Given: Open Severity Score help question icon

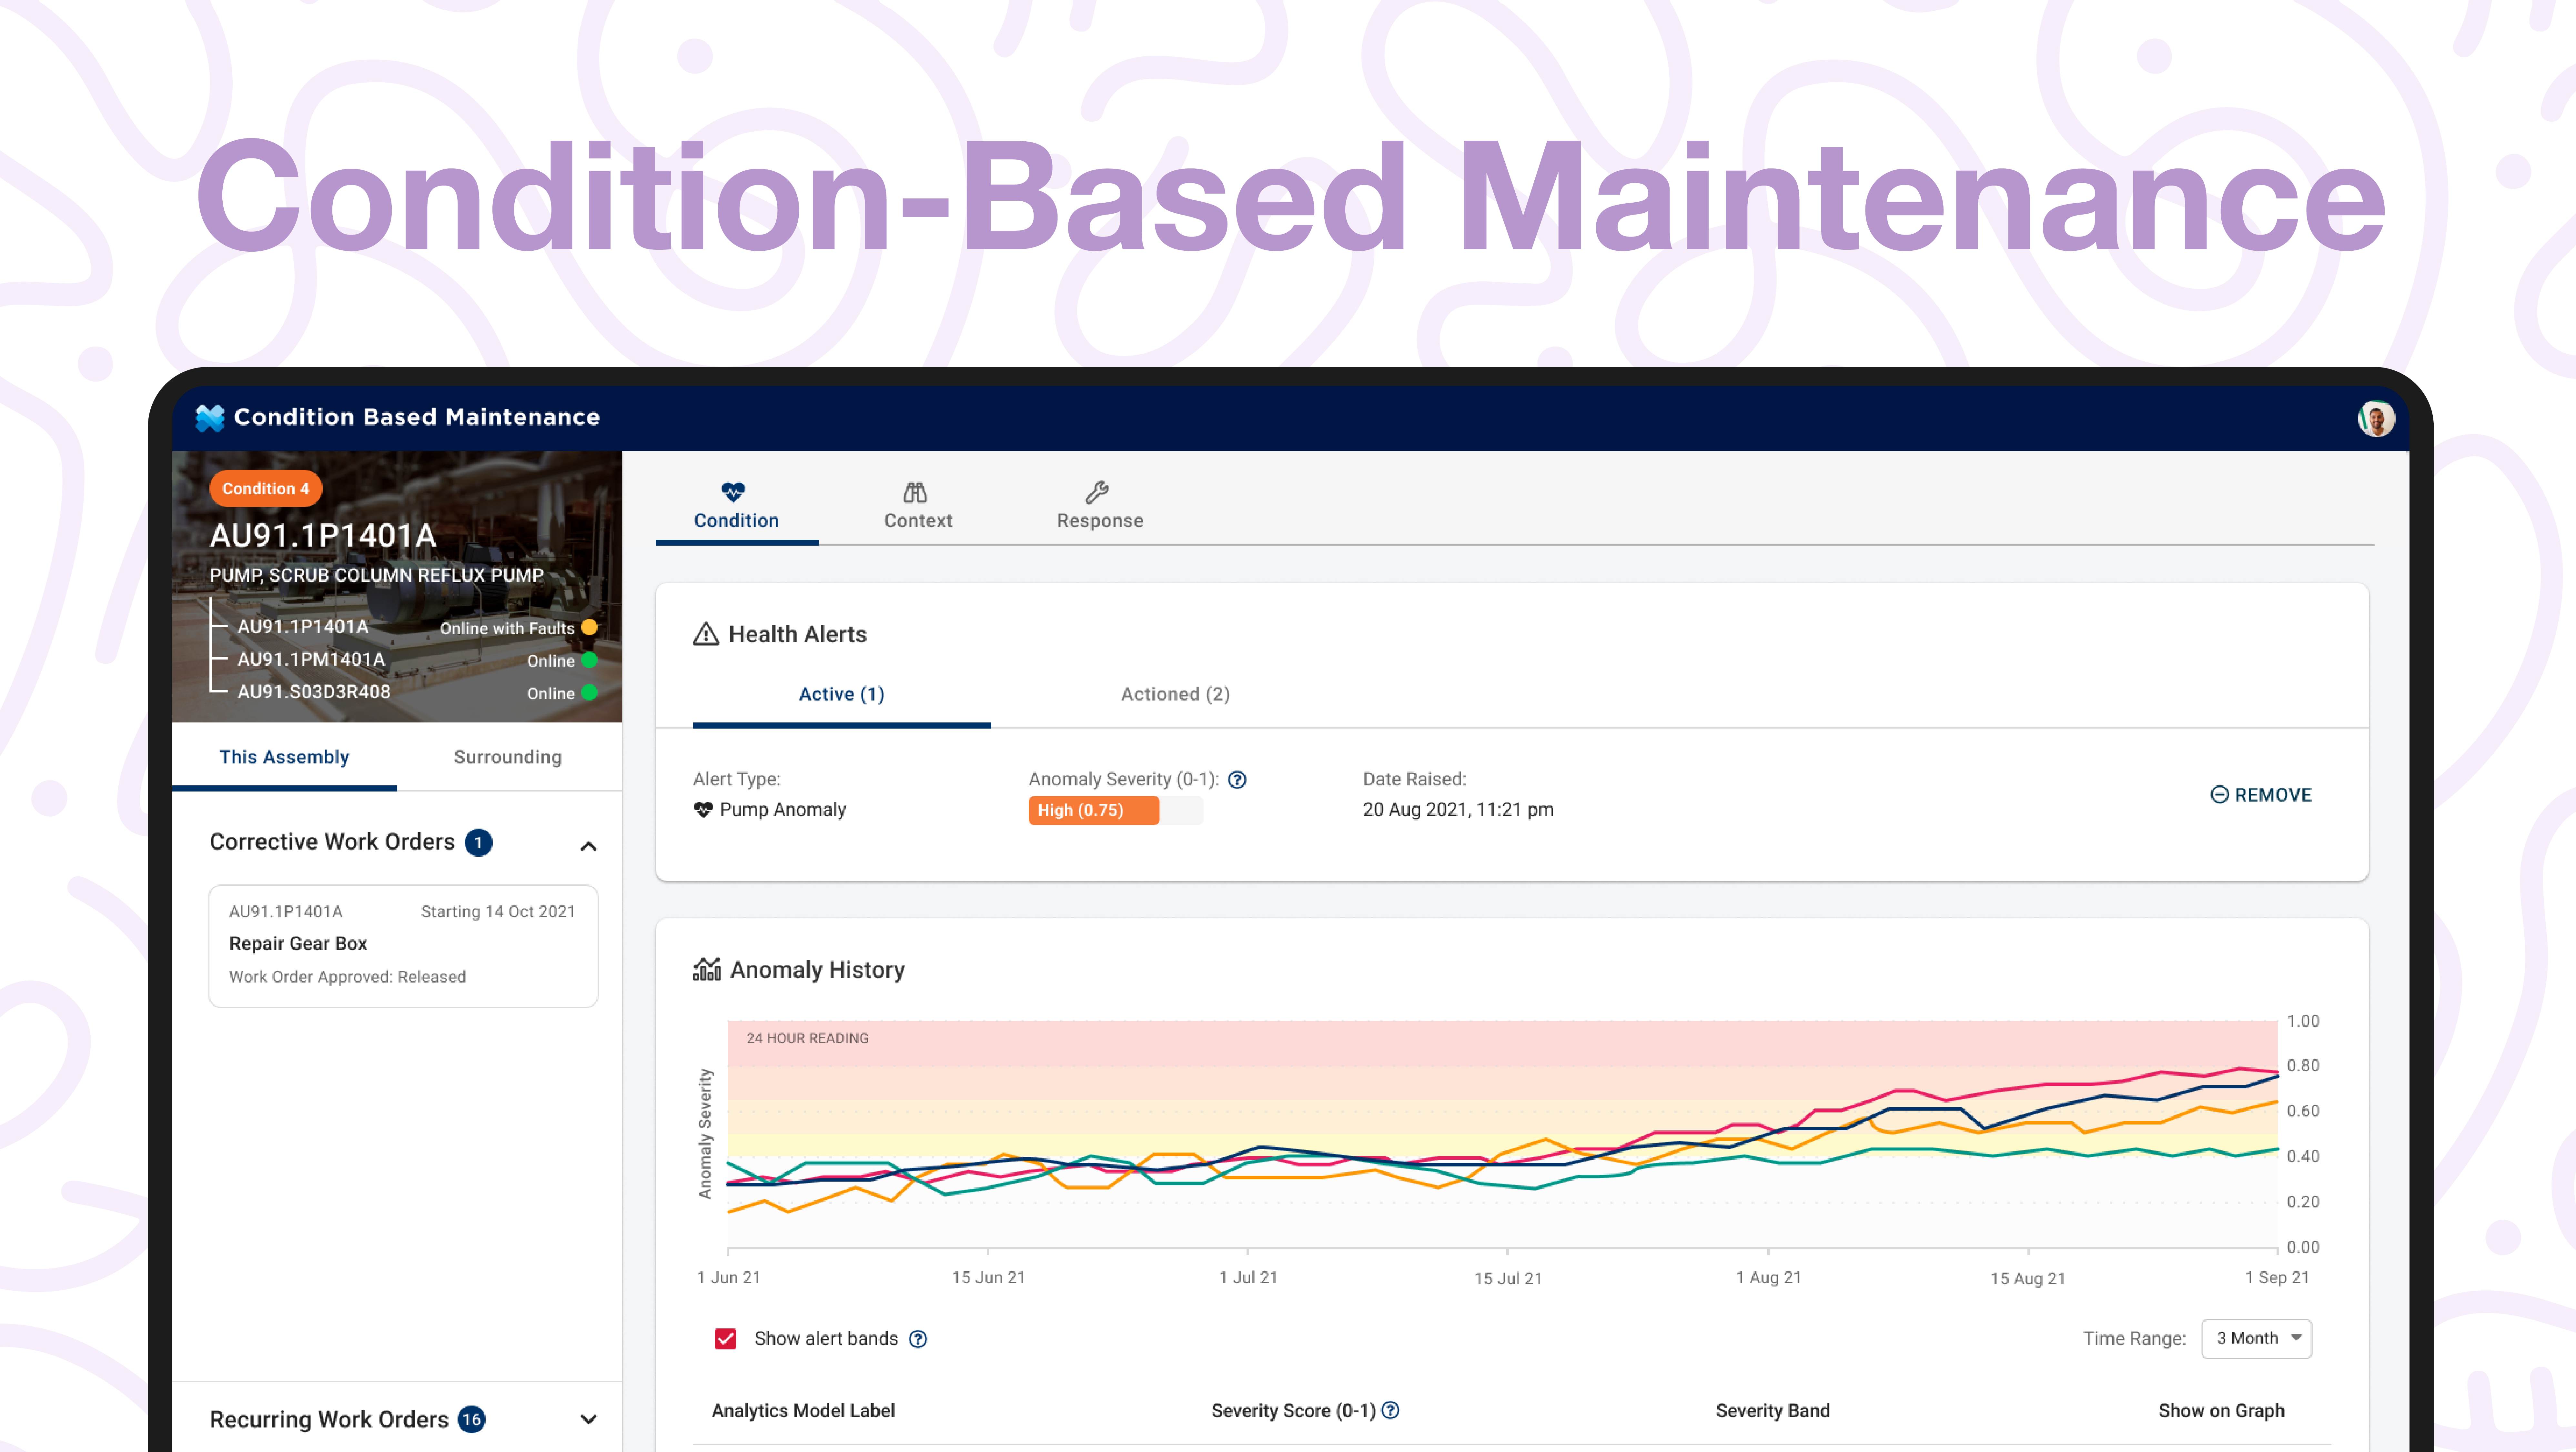Looking at the screenshot, I should (1390, 1410).
